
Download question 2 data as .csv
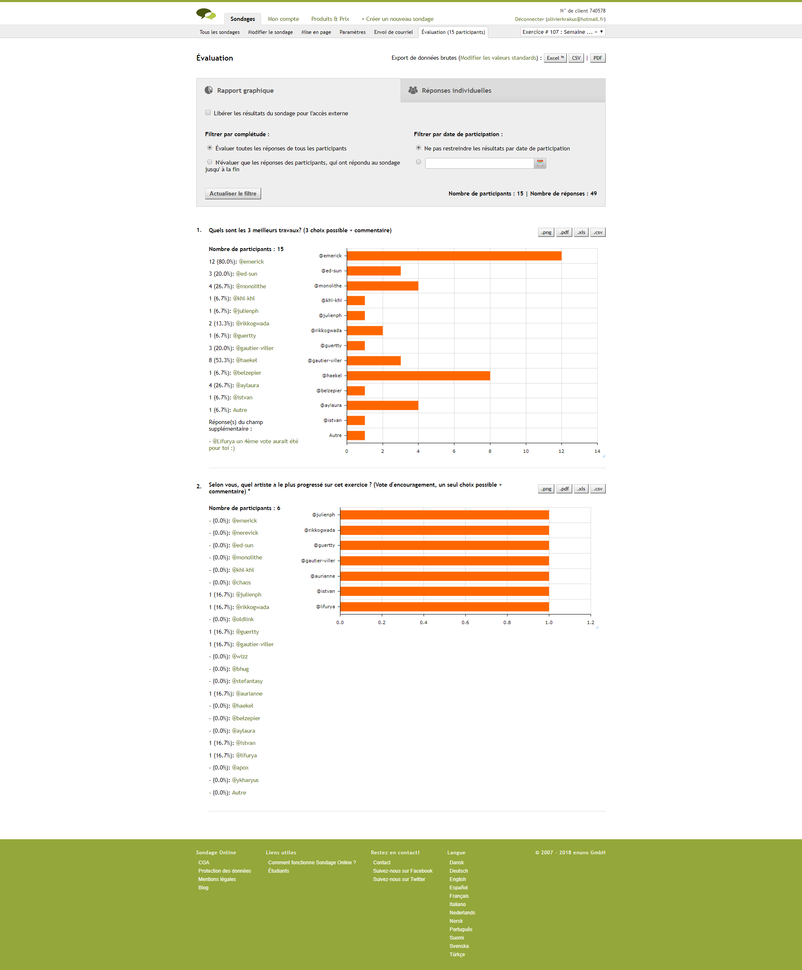598,489
